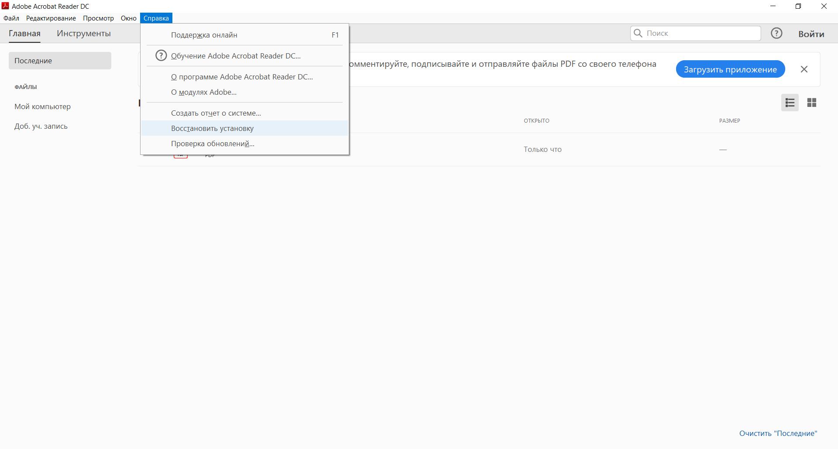Switch to the Инструменты tab

[84, 34]
